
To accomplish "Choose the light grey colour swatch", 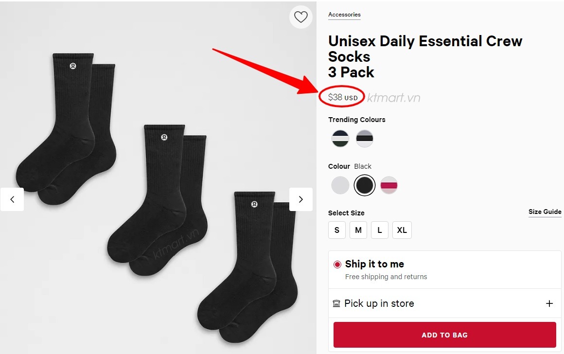I will [340, 185].
